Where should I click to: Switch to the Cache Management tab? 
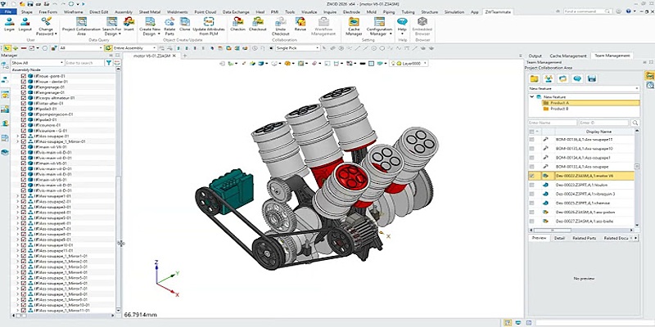coord(567,56)
